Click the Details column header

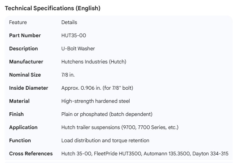point(69,22)
